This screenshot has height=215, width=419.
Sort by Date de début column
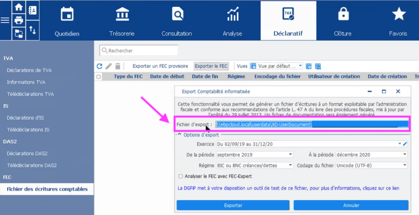click(x=167, y=76)
